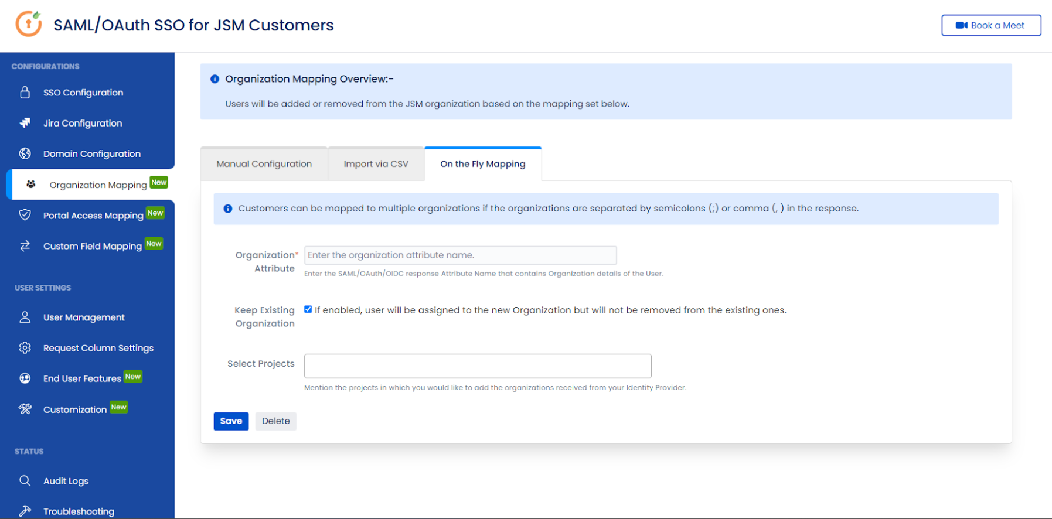
Task: Focus the Organization Attribute name field
Action: click(x=460, y=255)
